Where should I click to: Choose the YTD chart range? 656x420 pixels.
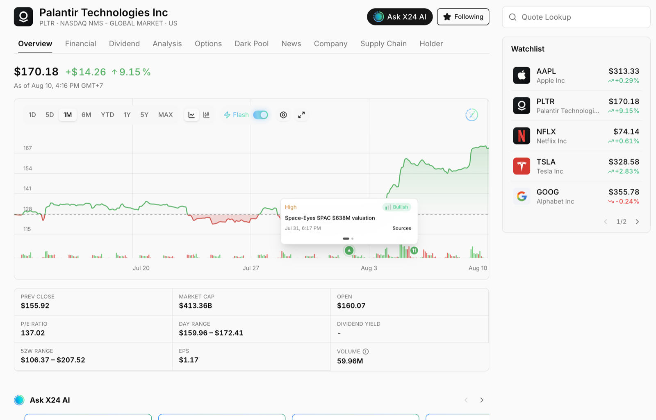107,115
